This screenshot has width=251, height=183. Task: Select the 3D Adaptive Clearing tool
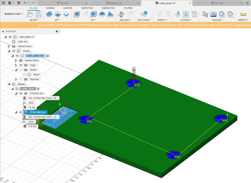click(x=77, y=14)
